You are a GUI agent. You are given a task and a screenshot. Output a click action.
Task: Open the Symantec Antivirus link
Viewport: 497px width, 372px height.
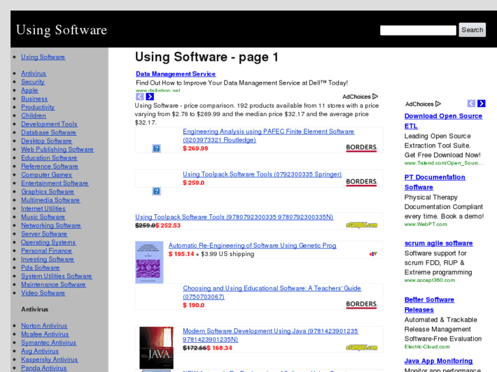[x=49, y=343]
